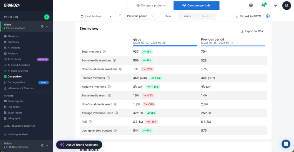Viewport: 294px width, 152px height.
Task: Expand the Nvidia project chevron
Action: (47, 145)
